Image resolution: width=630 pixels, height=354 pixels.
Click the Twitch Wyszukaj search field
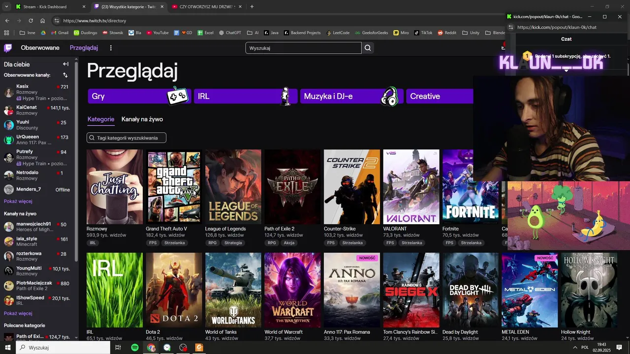[x=303, y=48]
